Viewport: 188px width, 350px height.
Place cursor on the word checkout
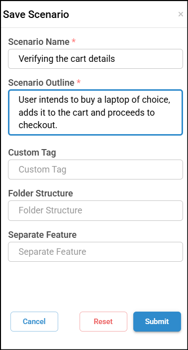pyautogui.click(x=38, y=125)
